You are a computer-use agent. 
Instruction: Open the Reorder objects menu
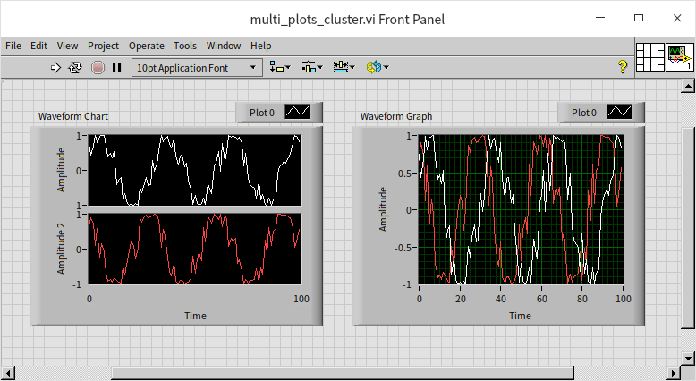point(375,67)
